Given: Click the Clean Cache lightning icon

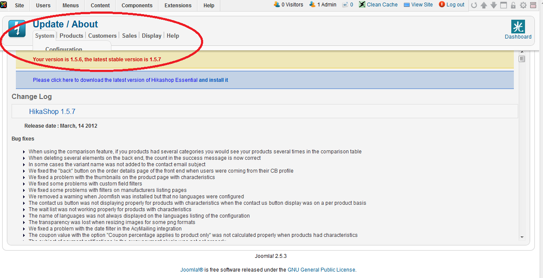Looking at the screenshot, I should click(362, 5).
